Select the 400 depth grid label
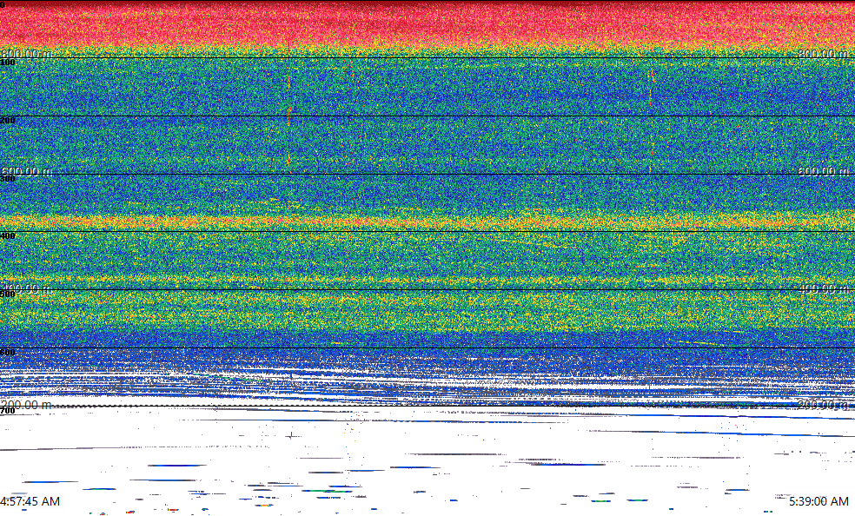 click(8, 236)
